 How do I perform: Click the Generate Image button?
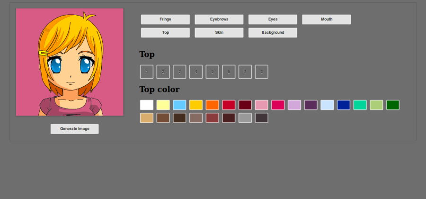pos(74,129)
